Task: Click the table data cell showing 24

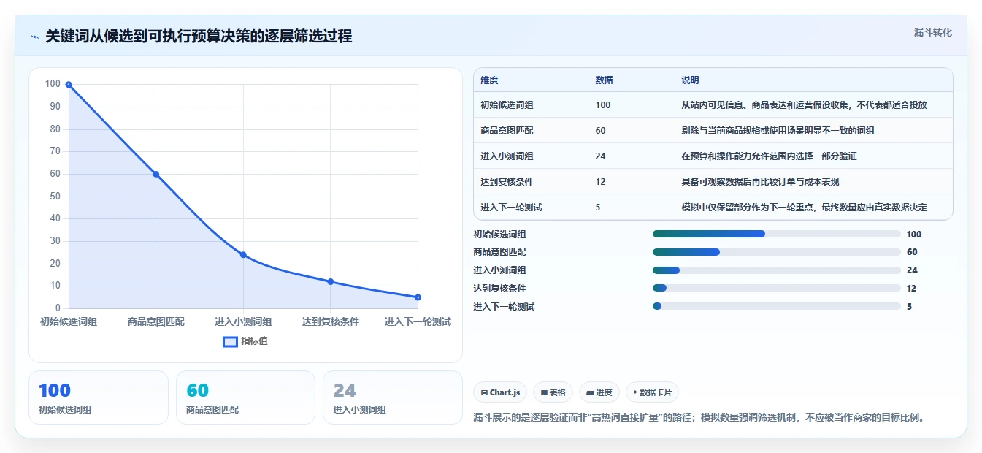Action: [600, 156]
